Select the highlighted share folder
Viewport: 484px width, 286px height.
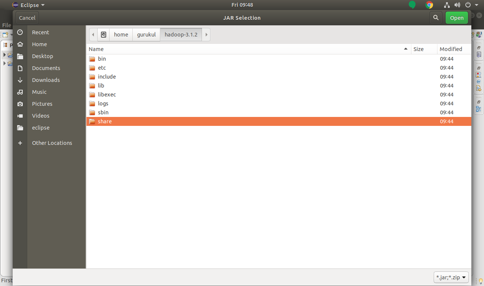tap(279, 121)
